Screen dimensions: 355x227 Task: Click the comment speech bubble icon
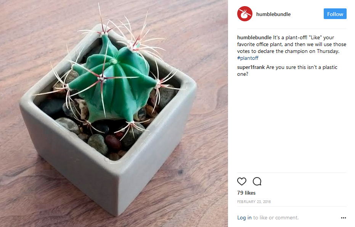point(257,181)
